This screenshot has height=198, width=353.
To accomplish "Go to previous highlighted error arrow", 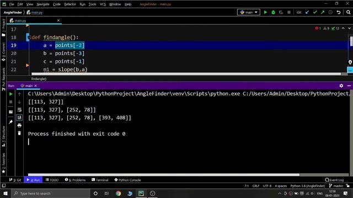I will coord(343,28).
